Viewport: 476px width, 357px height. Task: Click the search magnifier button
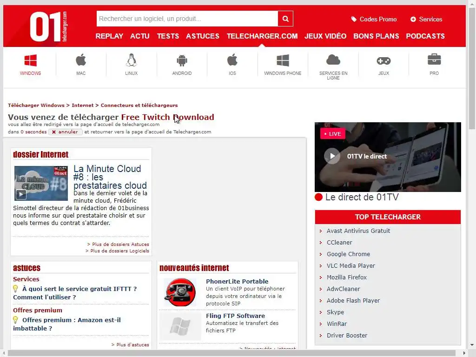click(285, 19)
